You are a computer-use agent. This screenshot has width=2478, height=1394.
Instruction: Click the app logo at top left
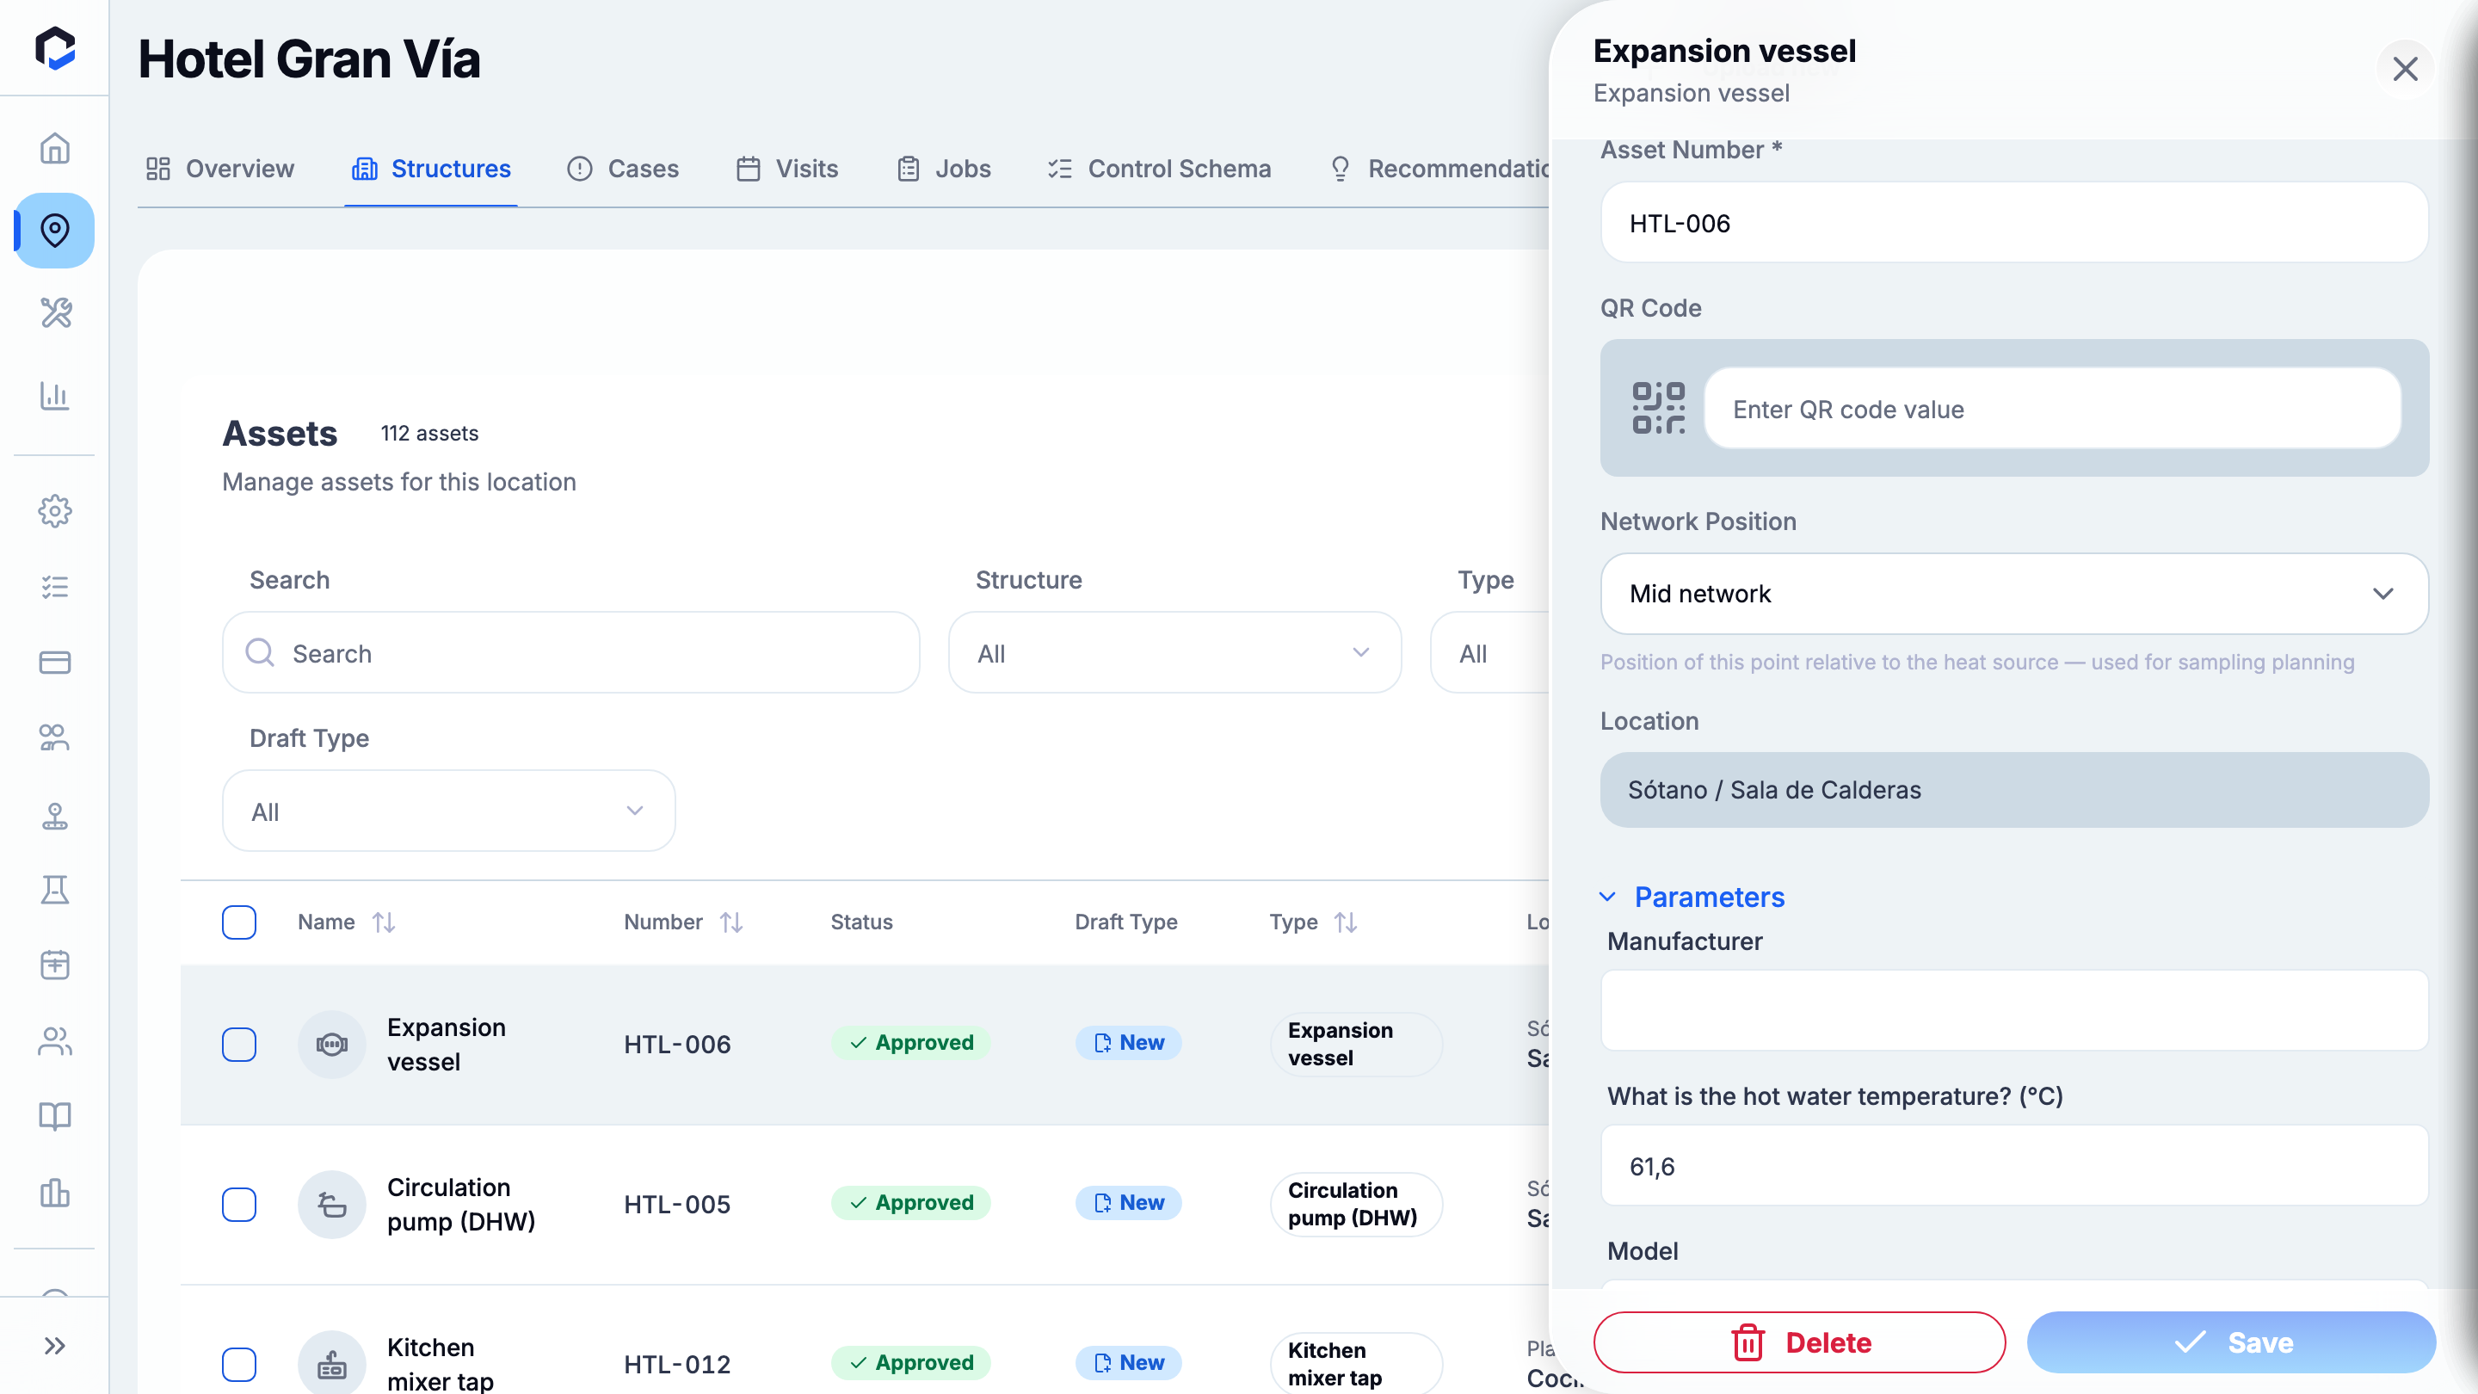[55, 47]
